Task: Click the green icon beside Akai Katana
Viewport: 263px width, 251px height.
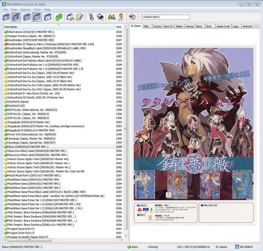Action: point(6,32)
